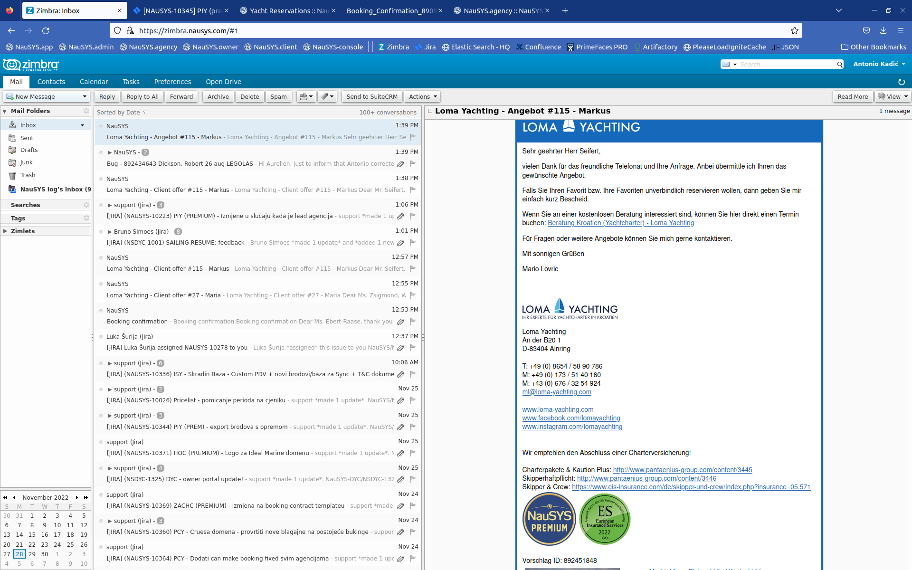The image size is (912, 570).
Task: Go to next month in mini calendar
Action: pyautogui.click(x=77, y=497)
